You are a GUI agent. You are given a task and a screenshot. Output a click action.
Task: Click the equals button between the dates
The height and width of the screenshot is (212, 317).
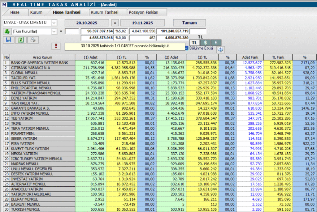click(115, 23)
